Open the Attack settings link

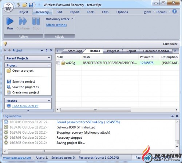pyautogui.click(x=56, y=25)
